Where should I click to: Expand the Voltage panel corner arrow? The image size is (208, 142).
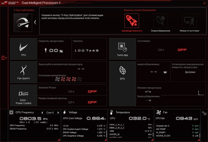coord(106,140)
